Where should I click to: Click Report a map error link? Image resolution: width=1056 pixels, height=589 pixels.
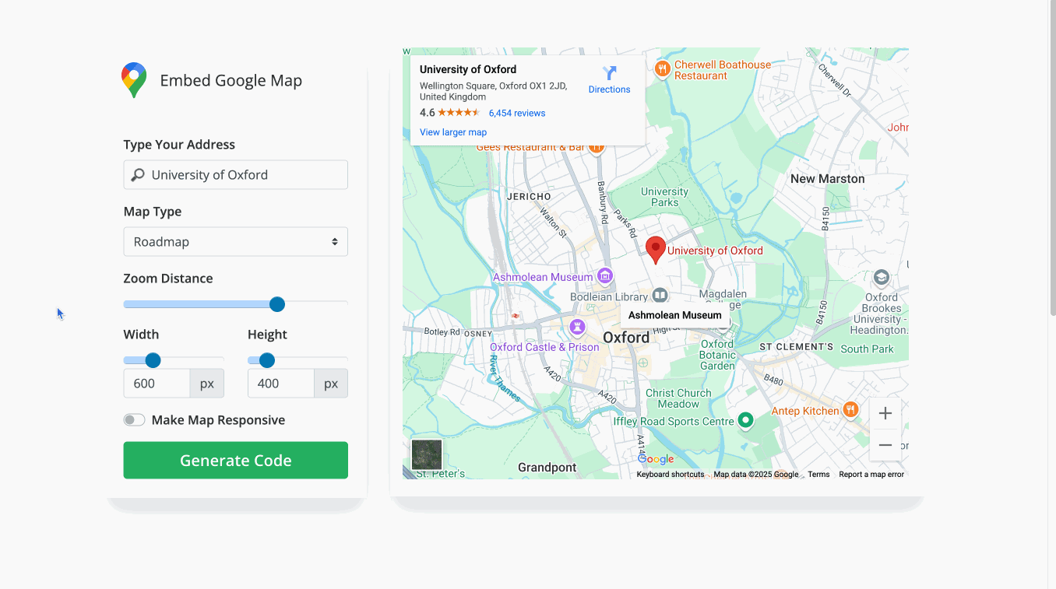click(x=871, y=475)
